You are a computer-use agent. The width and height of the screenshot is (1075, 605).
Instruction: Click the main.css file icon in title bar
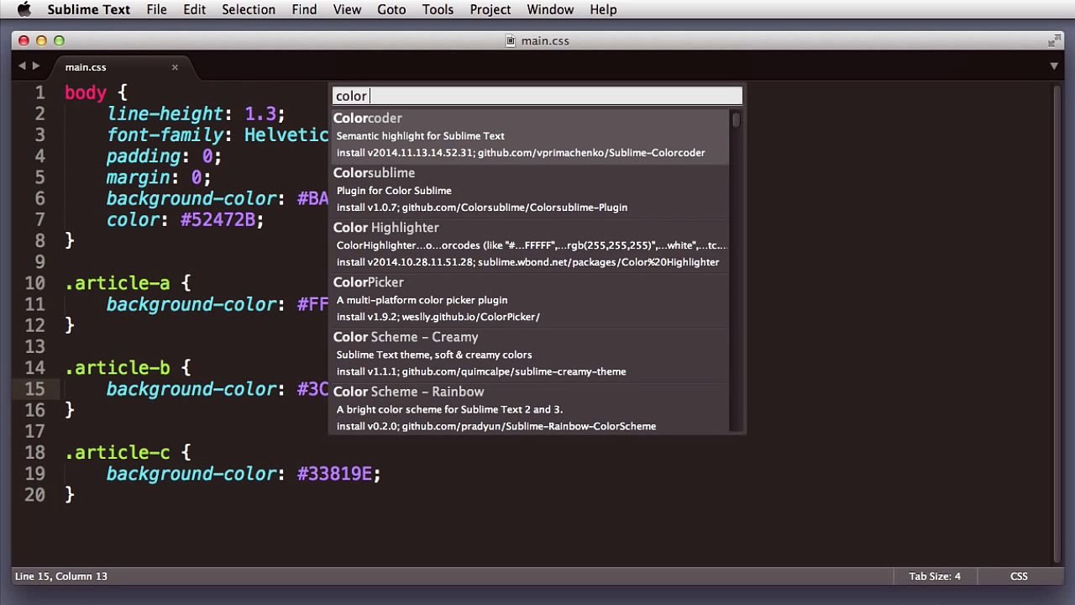510,40
